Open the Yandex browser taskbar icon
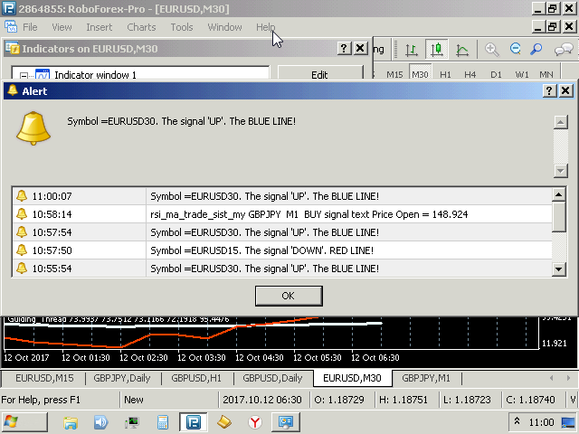Image resolution: width=579 pixels, height=434 pixels. pos(255,422)
